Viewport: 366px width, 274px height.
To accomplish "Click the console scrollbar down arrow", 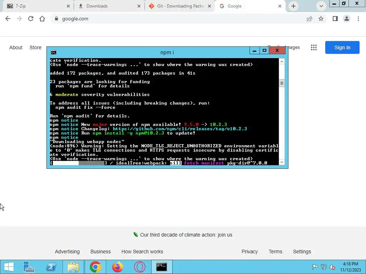I will pos(282,162).
